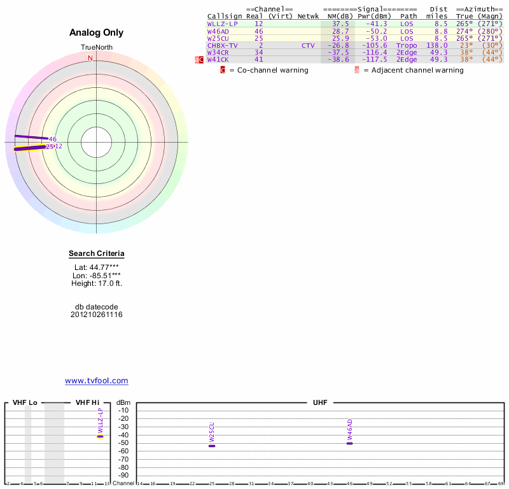509x489 pixels.
Task: Click the adjacent channel warning legend icon
Action: [x=357, y=70]
